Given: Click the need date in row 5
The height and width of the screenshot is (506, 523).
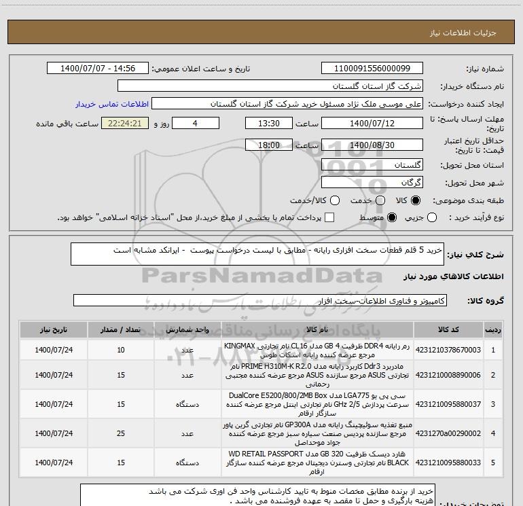Looking at the screenshot, I should coord(54,463).
